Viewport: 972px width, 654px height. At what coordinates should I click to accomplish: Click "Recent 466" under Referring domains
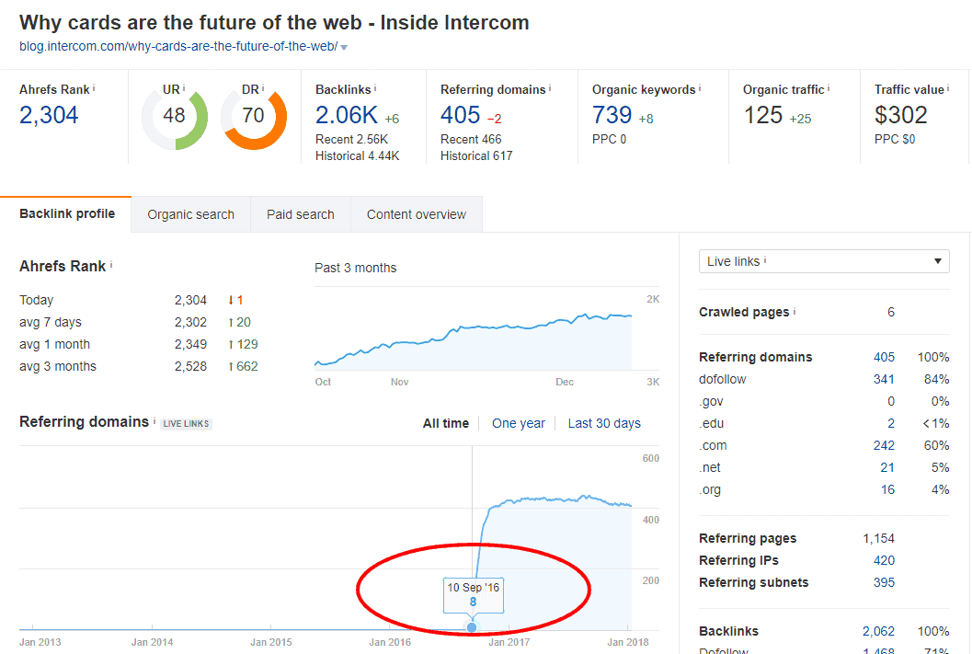[x=471, y=140]
